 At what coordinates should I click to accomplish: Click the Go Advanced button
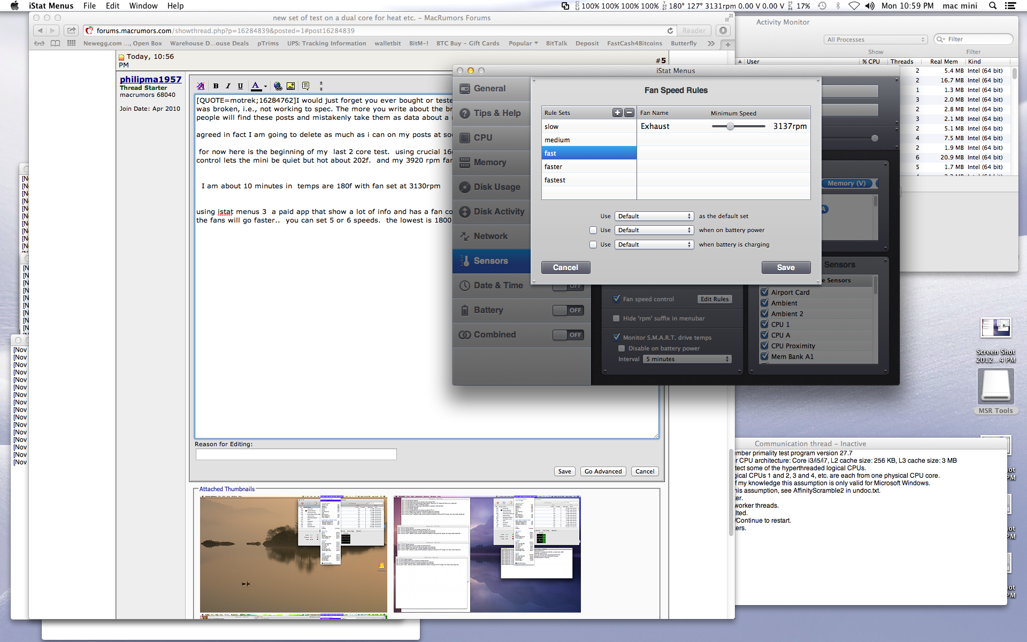(603, 471)
